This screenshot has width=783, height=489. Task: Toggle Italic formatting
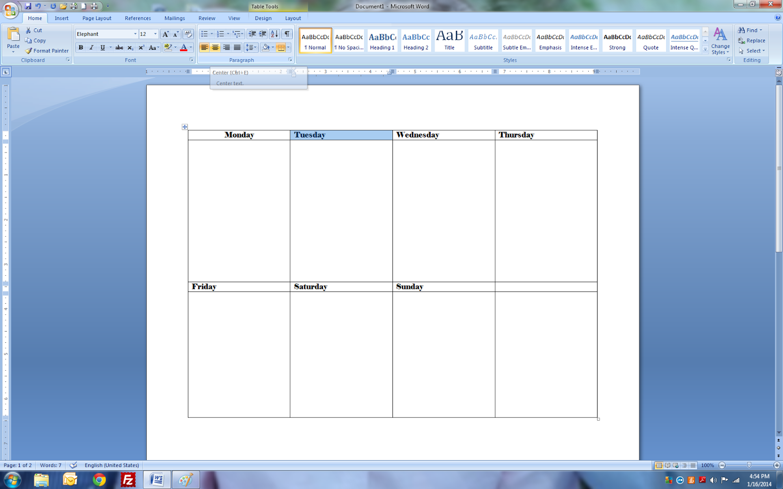pos(92,47)
